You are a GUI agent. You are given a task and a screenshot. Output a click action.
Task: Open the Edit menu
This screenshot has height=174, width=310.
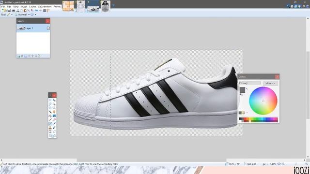9,6
